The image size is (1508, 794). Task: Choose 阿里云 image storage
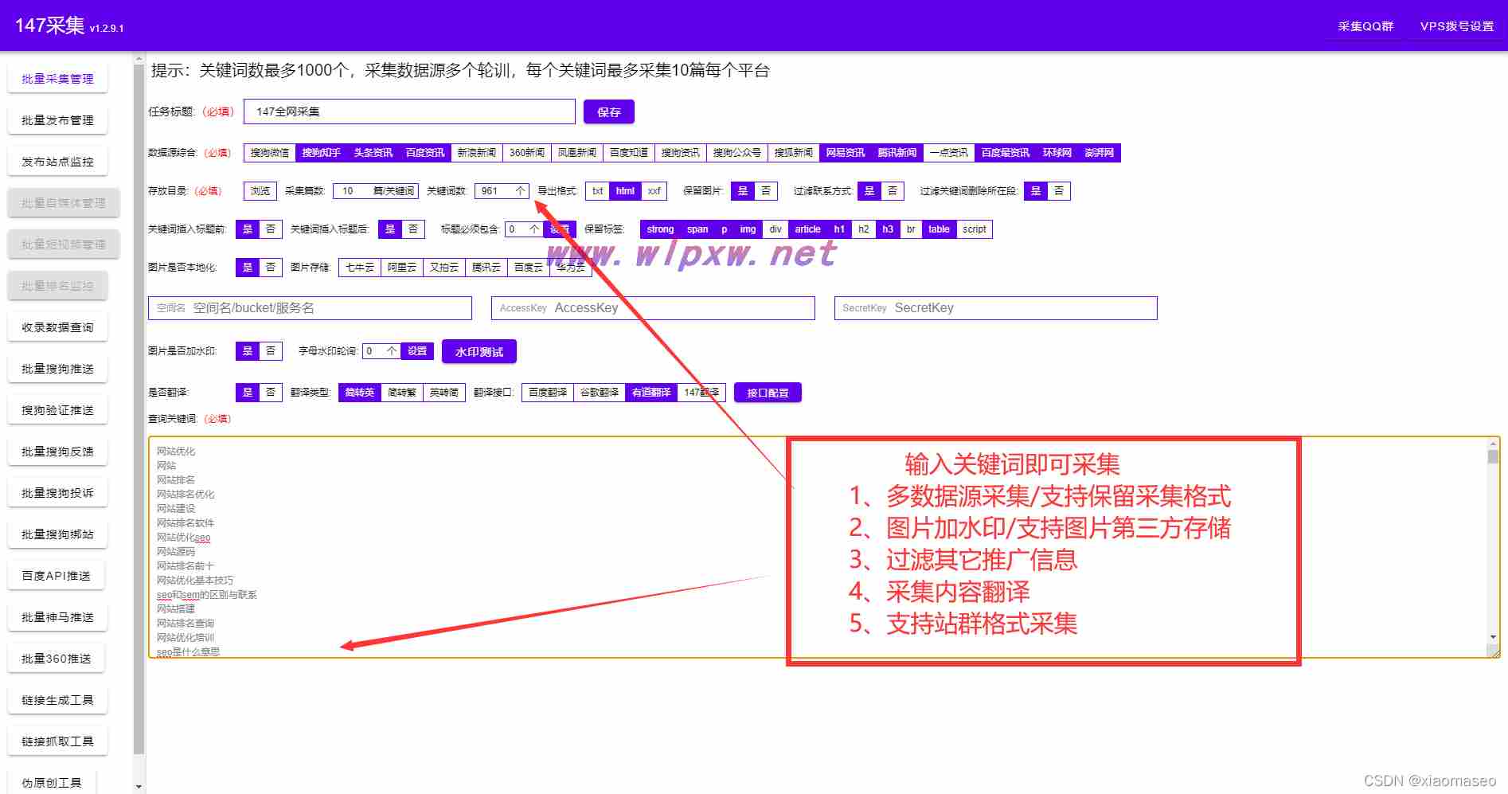click(x=402, y=268)
